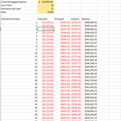The height and width of the screenshot is (121, 121).
Task: Select principal cell ($421.93)
Action: pos(62,104)
